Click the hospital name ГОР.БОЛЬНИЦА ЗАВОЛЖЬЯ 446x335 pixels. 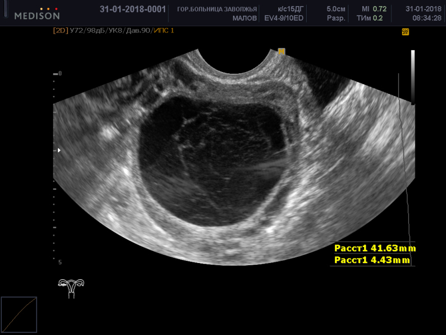tap(217, 9)
